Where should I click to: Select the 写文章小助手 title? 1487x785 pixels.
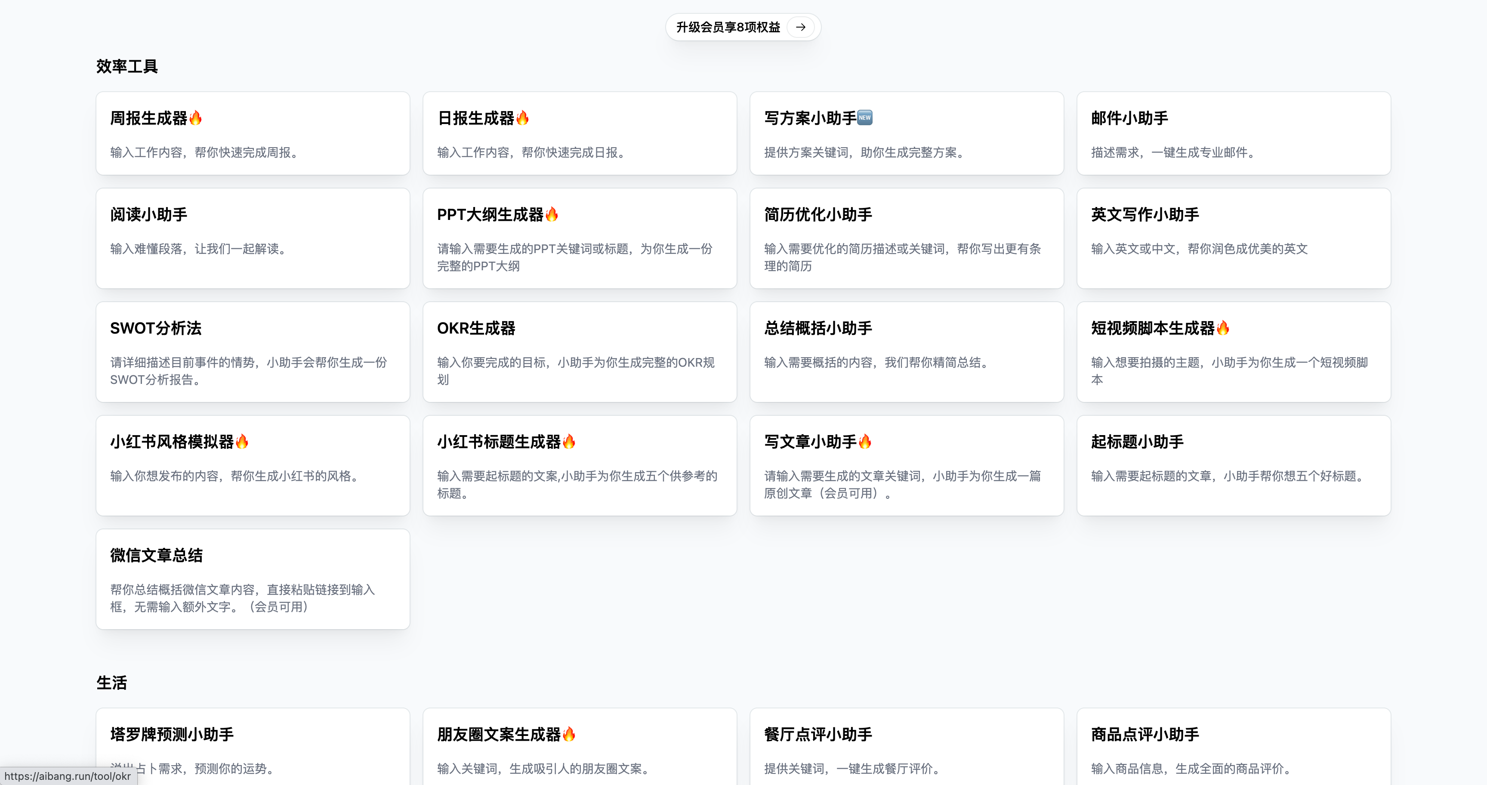pos(811,442)
